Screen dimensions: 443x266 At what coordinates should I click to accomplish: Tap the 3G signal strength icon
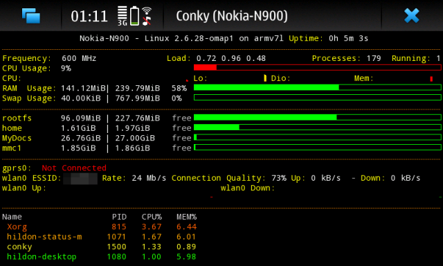coord(123,16)
